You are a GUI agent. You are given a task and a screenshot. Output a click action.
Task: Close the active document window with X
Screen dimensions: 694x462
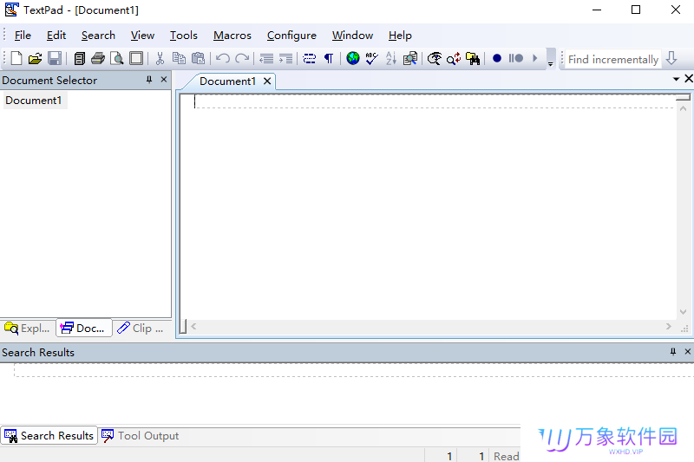[x=689, y=79]
